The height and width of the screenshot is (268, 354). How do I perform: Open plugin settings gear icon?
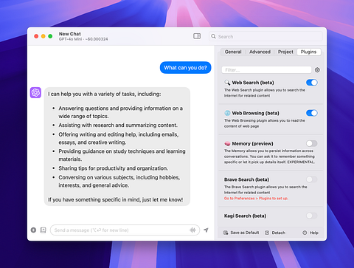(x=317, y=70)
